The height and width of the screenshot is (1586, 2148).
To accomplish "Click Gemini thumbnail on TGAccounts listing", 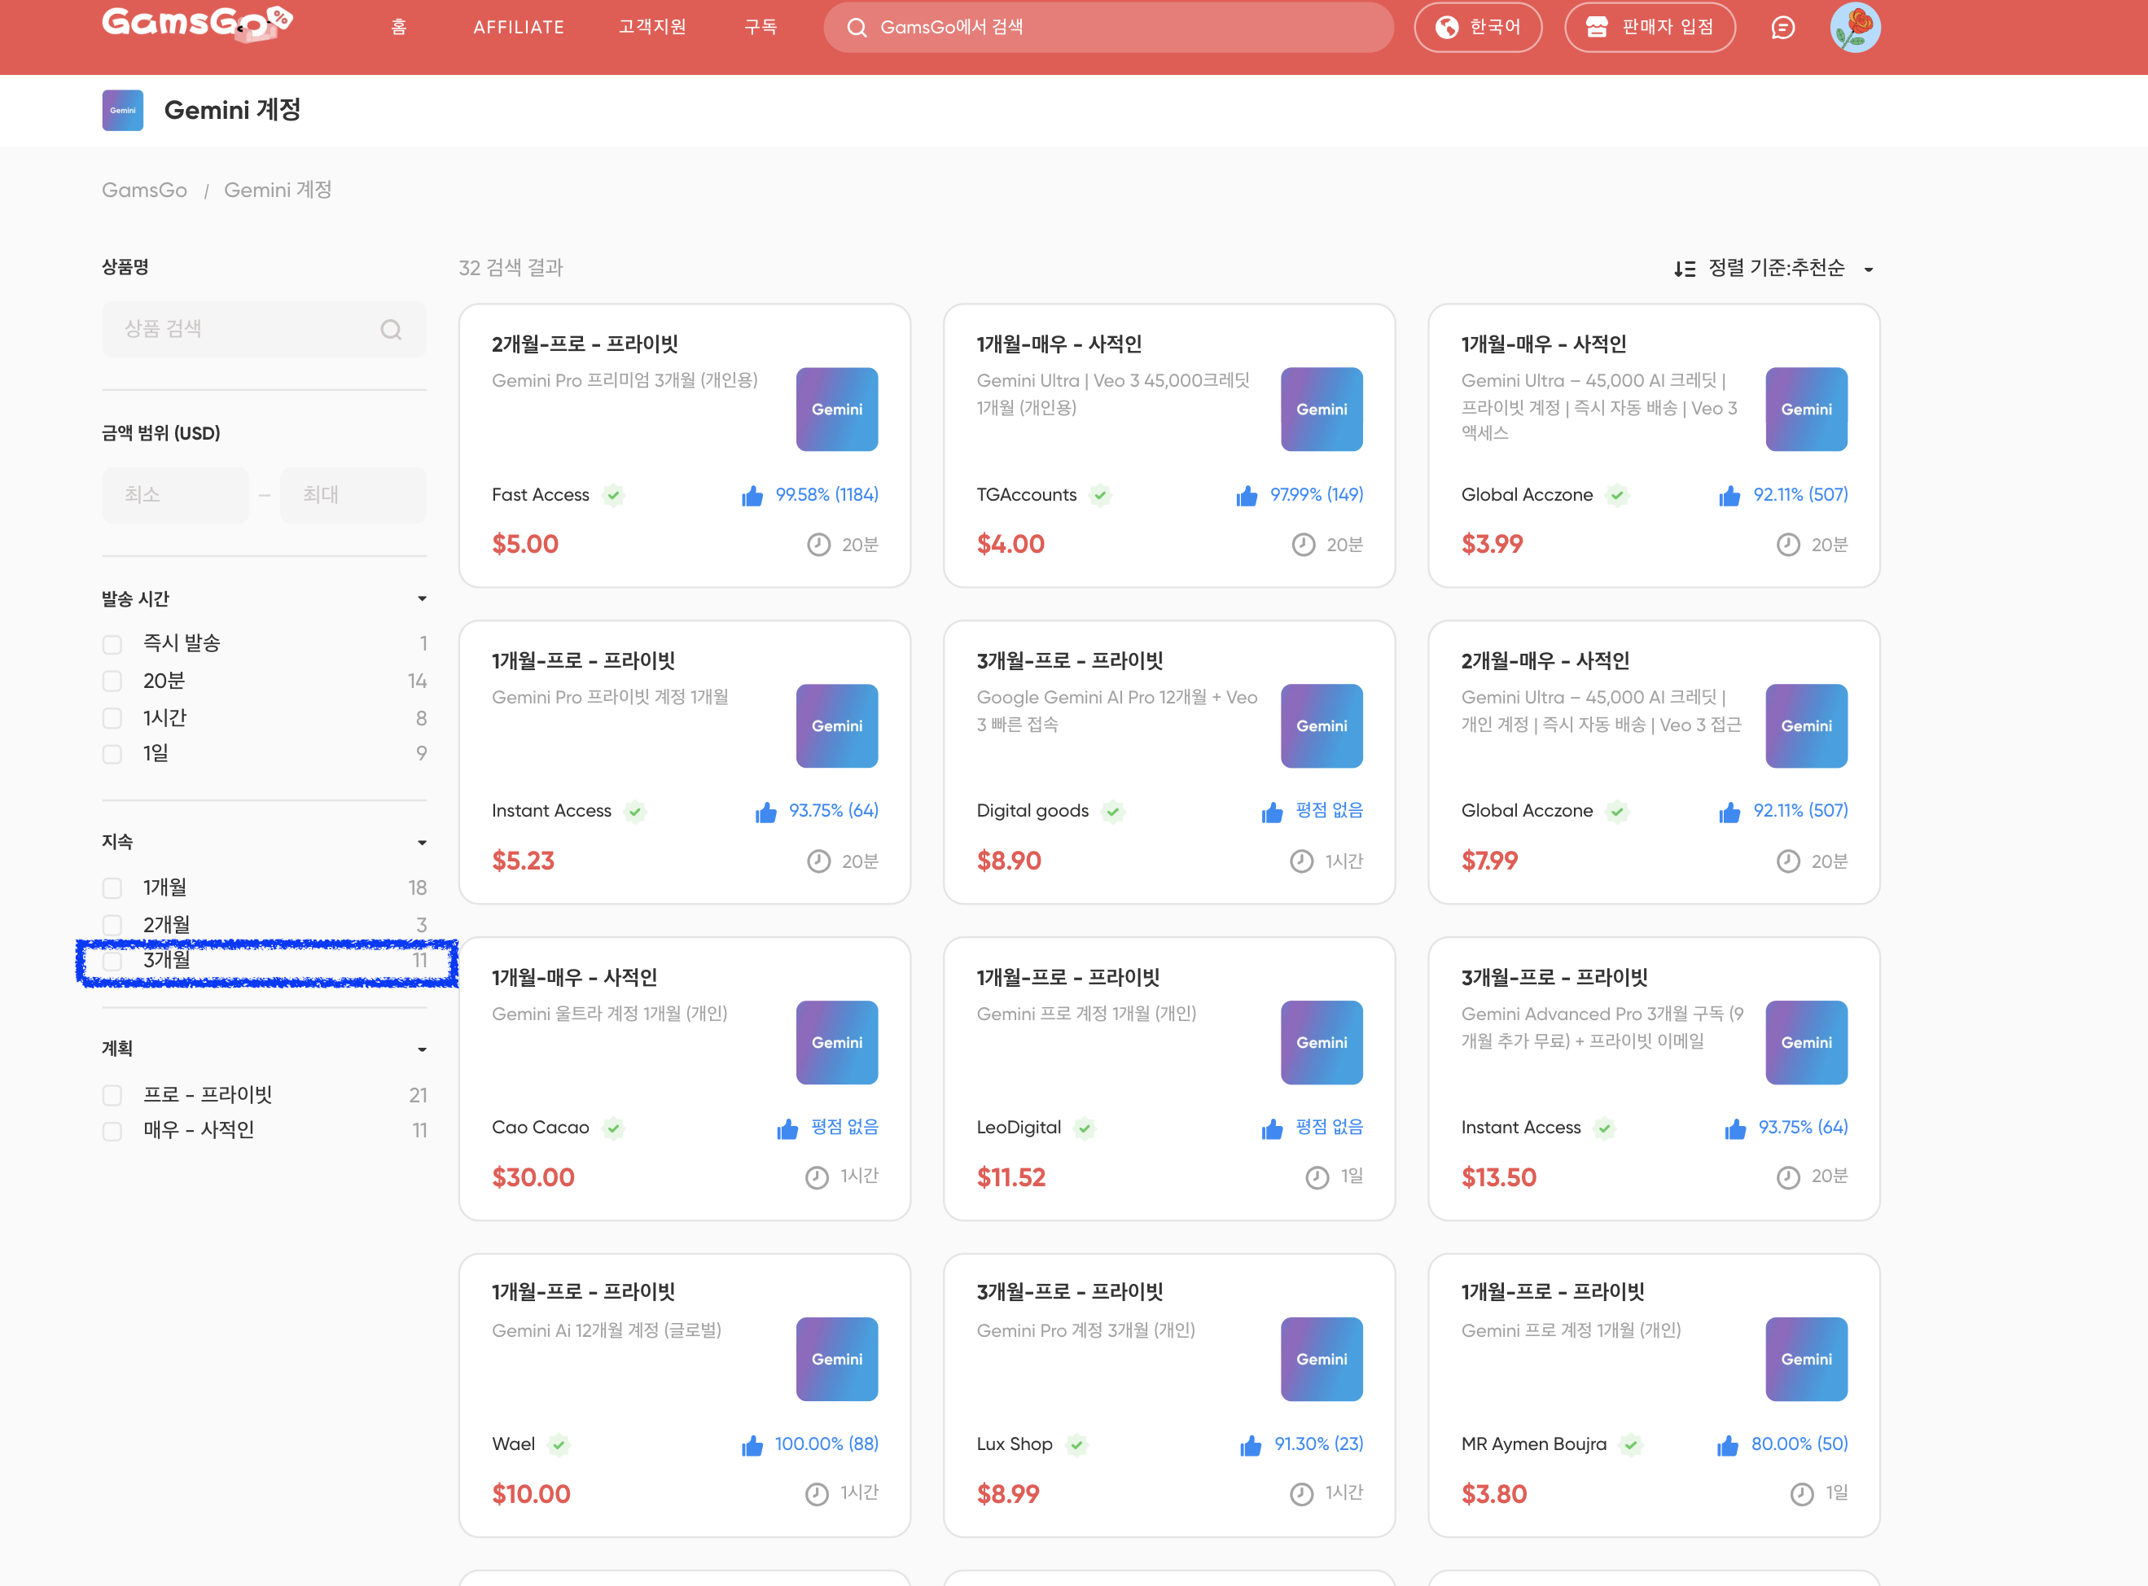I will (1322, 409).
